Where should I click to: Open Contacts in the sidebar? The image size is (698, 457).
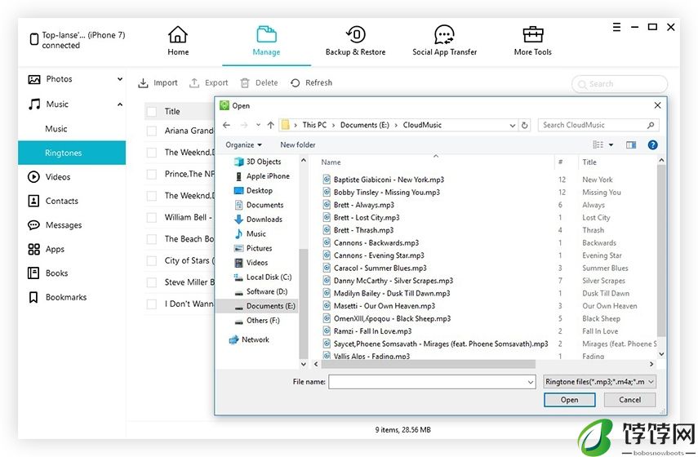point(53,201)
